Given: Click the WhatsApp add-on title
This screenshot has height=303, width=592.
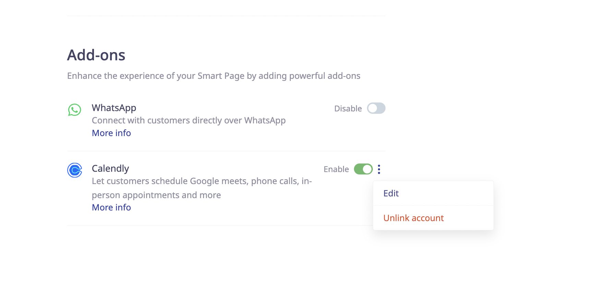Looking at the screenshot, I should click(x=114, y=108).
